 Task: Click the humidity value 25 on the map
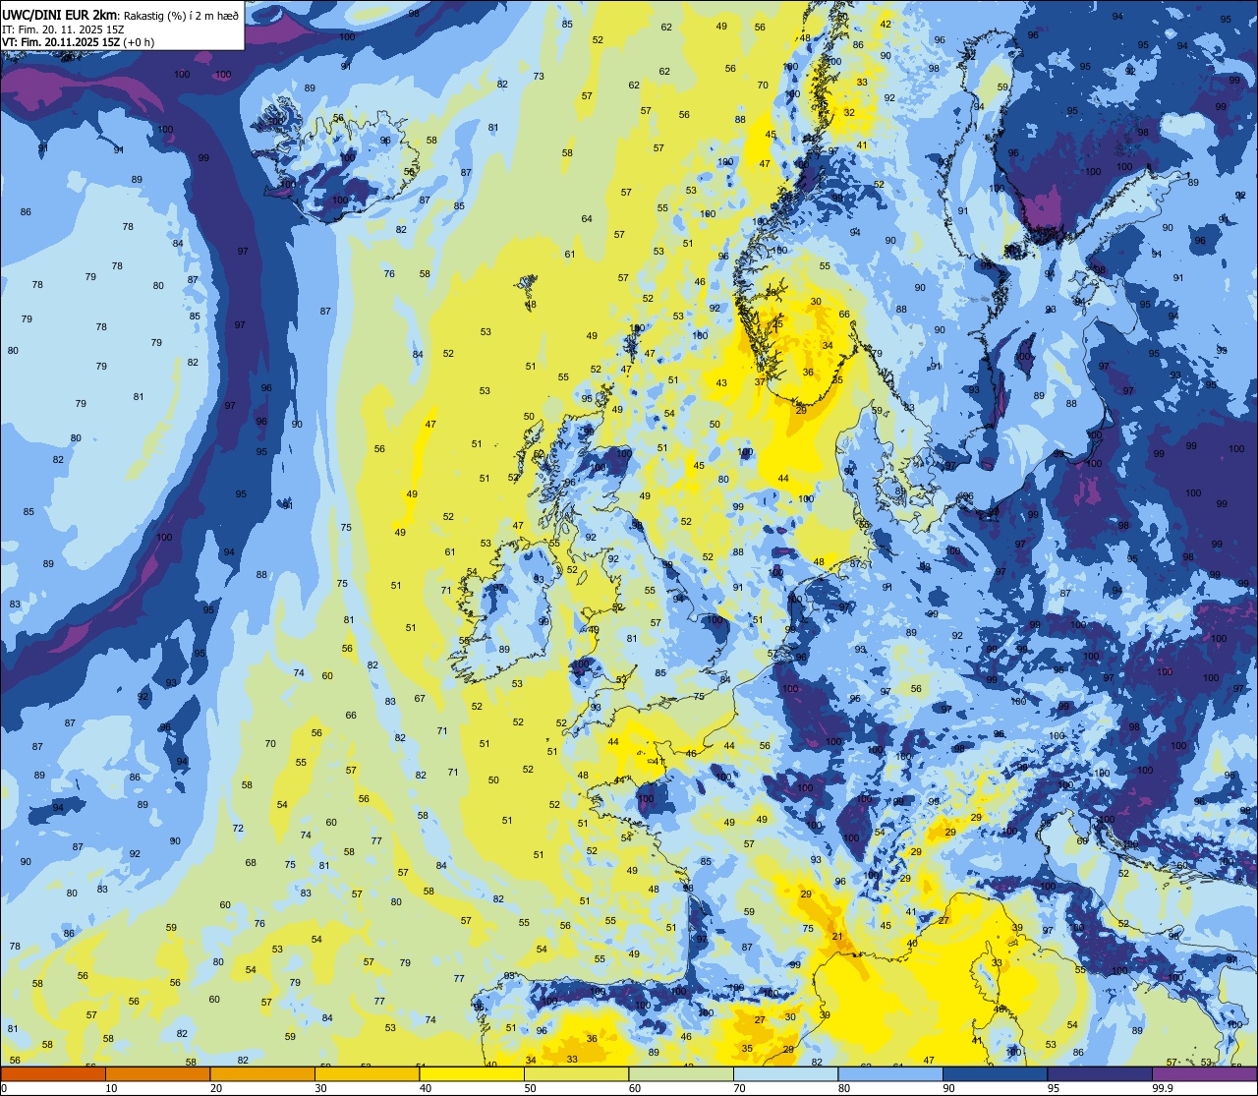[x=777, y=323]
